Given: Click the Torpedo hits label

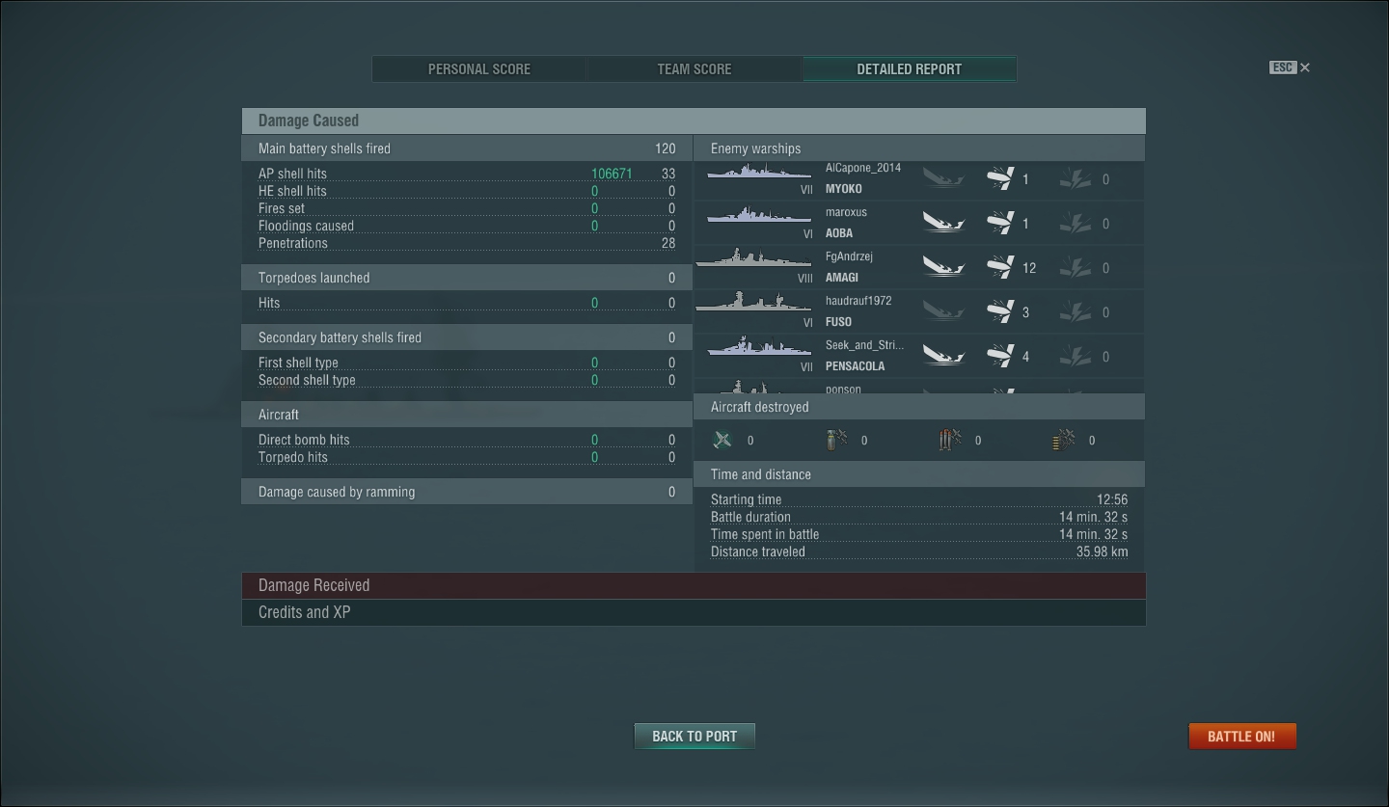Looking at the screenshot, I should tap(293, 457).
